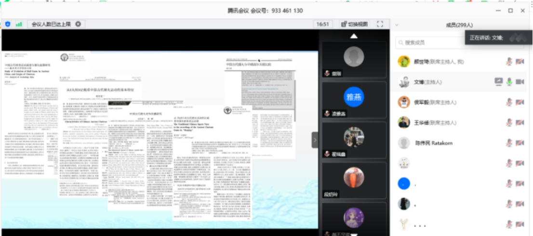Dismiss the 会议人数已达上限 notice
The image size is (533, 236).
coord(78,24)
